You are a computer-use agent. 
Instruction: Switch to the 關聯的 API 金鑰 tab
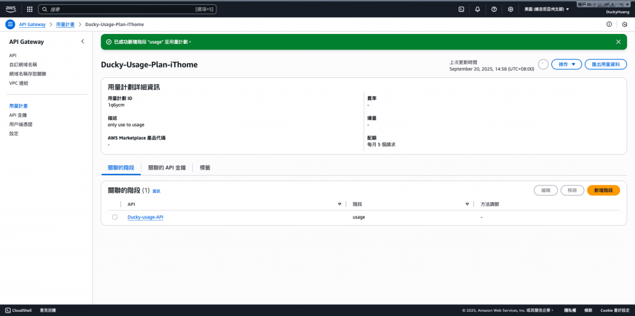(167, 168)
